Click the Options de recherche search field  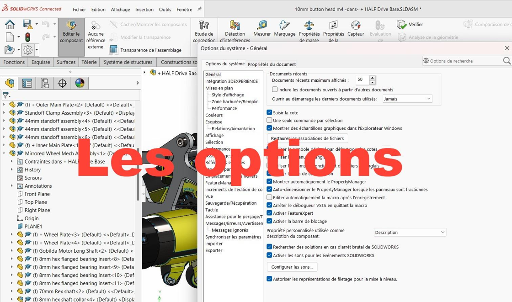click(462, 61)
